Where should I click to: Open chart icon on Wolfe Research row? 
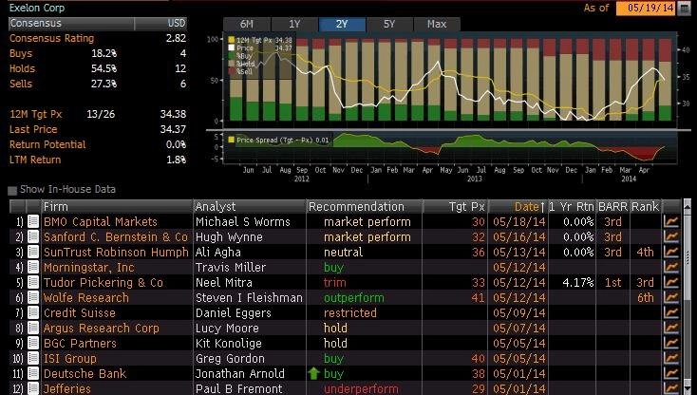[x=671, y=297]
